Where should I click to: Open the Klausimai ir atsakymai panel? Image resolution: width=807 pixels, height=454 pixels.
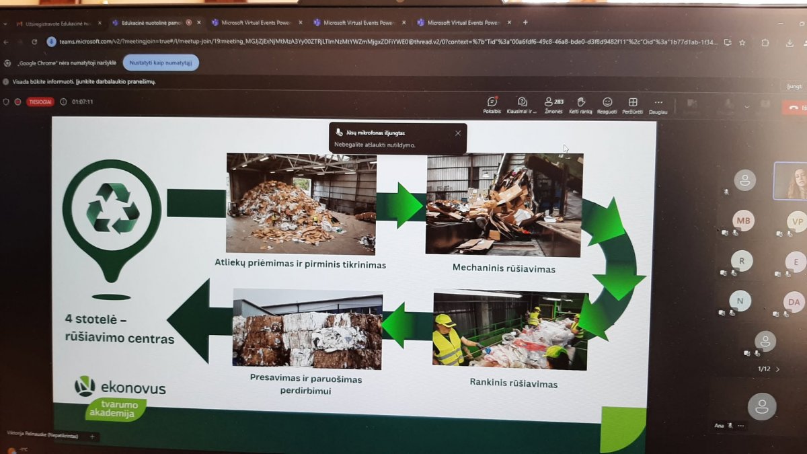[x=522, y=104]
